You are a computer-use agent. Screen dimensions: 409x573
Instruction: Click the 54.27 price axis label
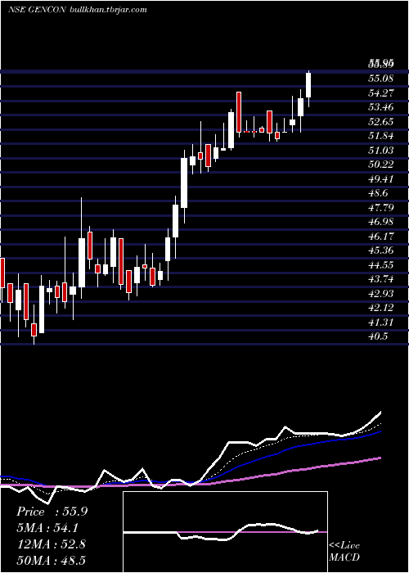(x=380, y=92)
